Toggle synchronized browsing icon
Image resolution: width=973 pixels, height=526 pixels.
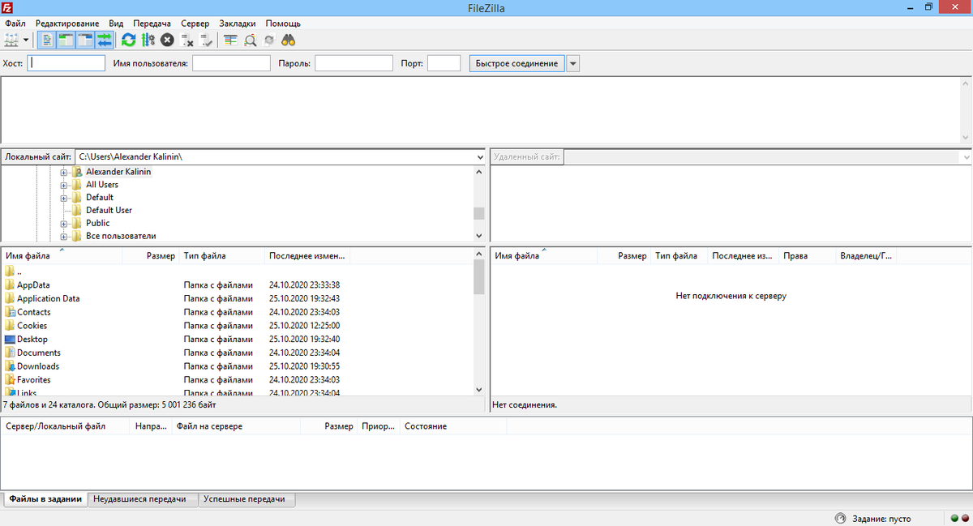pyautogui.click(x=268, y=39)
